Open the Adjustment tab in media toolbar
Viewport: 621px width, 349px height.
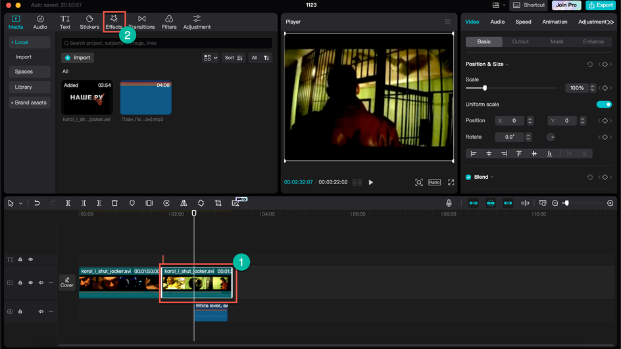[197, 22]
